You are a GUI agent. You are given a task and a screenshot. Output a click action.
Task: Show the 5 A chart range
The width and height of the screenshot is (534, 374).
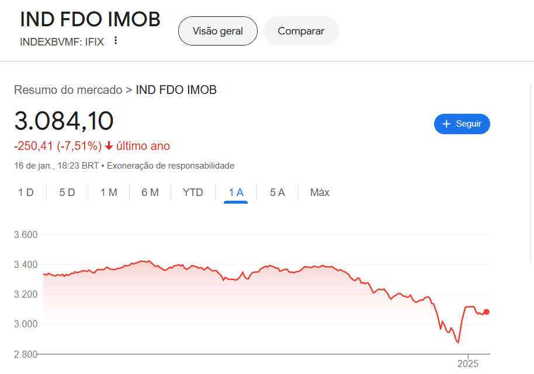pos(277,193)
